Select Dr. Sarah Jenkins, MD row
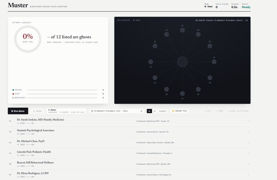The height and width of the screenshot is (180, 277). [x=129, y=121]
